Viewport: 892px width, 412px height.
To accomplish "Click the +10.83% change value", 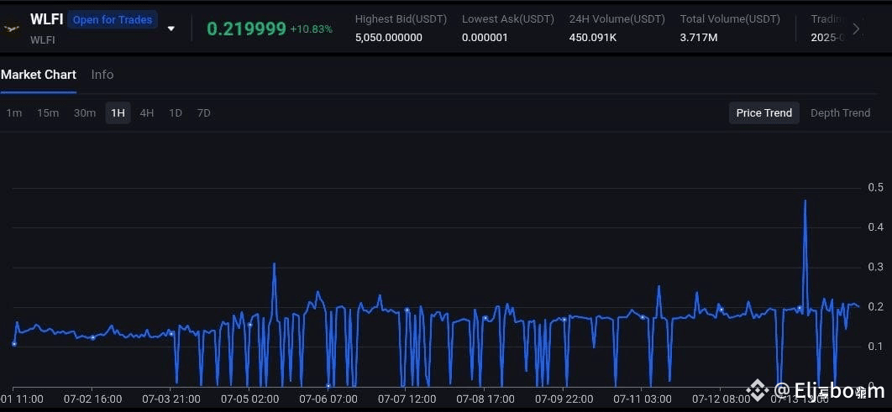I will click(311, 29).
